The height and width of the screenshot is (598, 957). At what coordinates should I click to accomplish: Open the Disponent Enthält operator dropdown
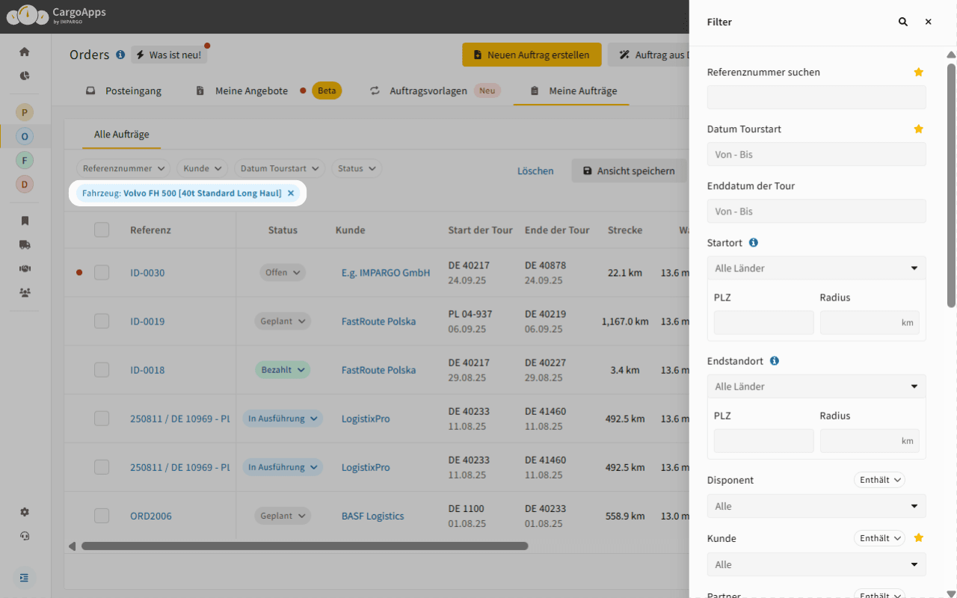879,480
